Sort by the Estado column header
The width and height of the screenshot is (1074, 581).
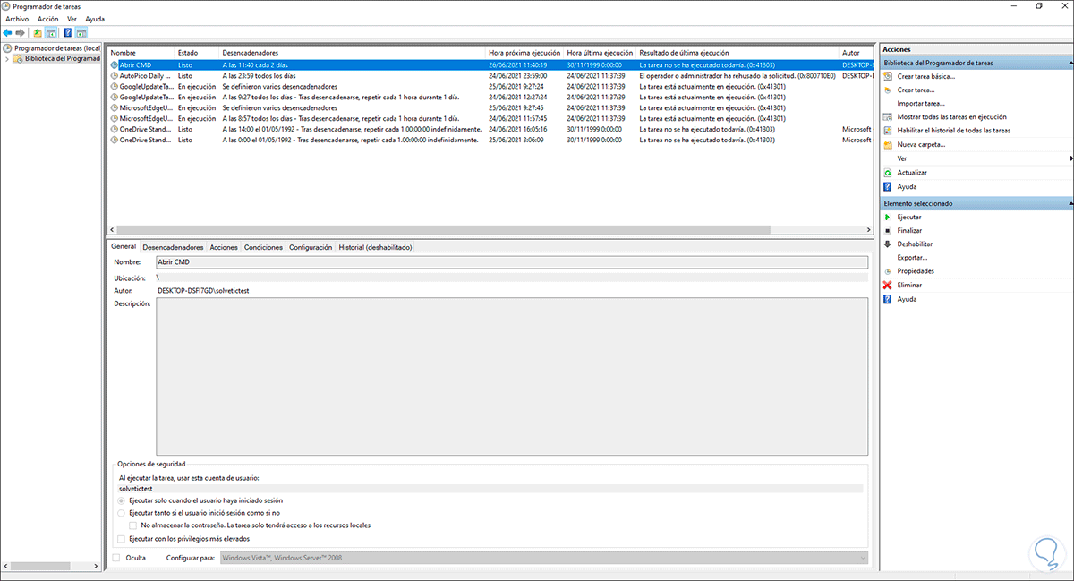197,53
